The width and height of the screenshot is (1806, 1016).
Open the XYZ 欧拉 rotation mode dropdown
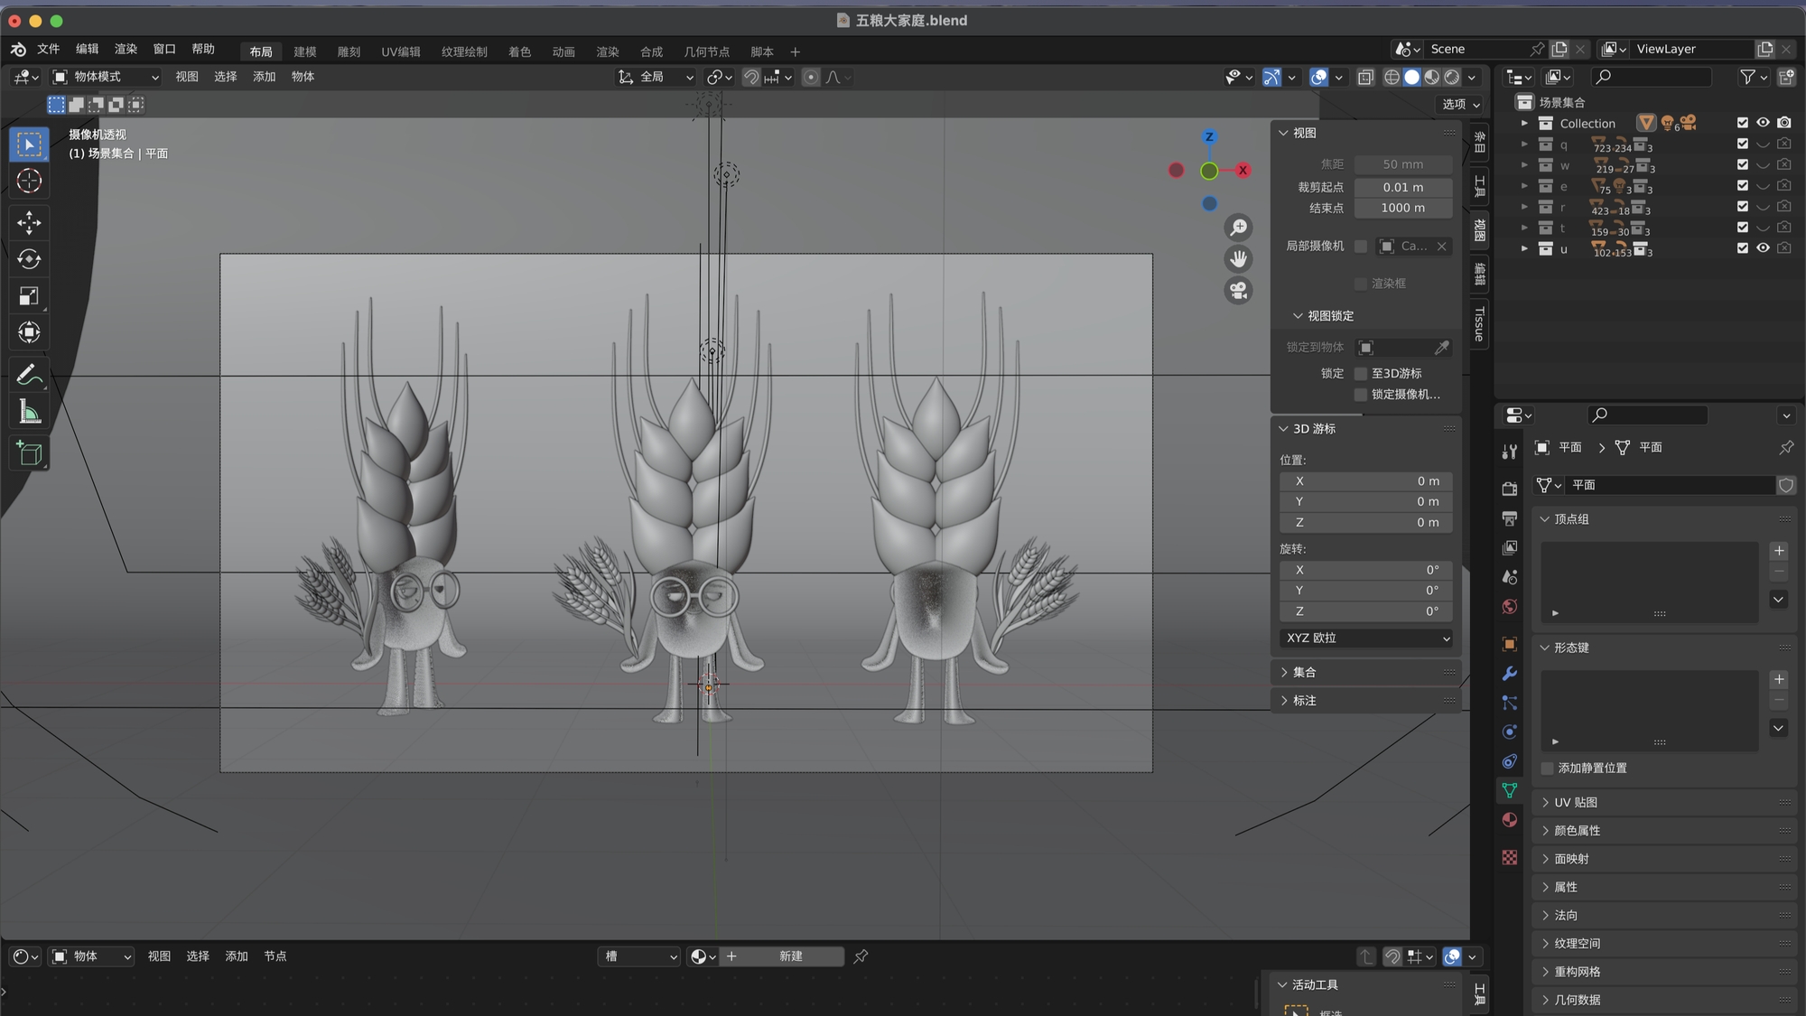pos(1366,638)
